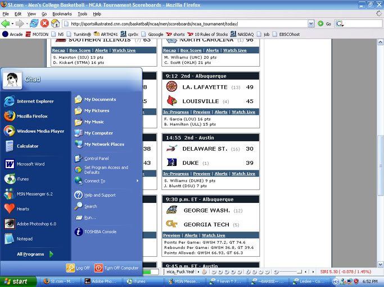This screenshot has width=384, height=287.
Task: Open Firefox Help menu
Action: [x=97, y=14]
